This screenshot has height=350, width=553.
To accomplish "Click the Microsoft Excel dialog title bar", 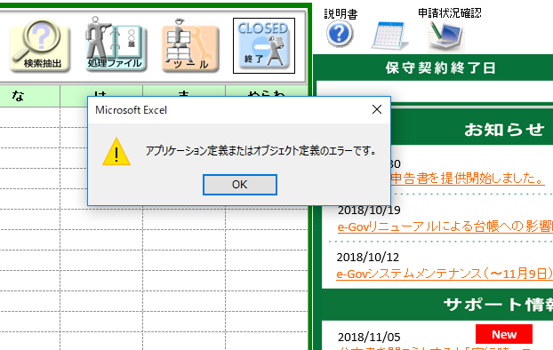I will pos(229,110).
